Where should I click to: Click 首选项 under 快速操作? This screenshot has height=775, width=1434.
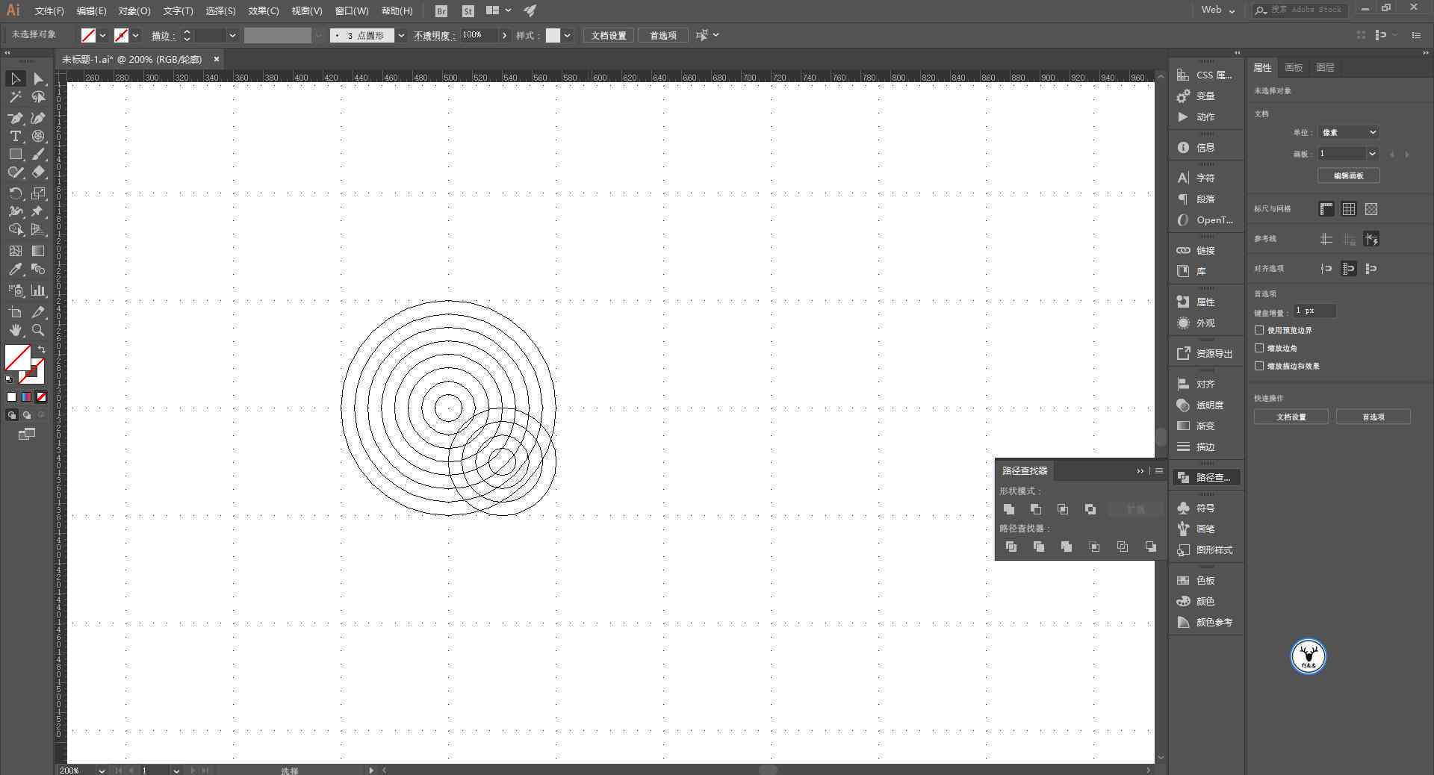pos(1373,417)
